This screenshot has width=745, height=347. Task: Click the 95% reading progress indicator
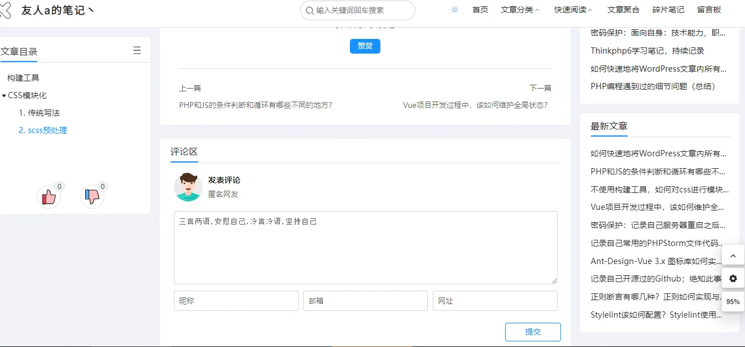pyautogui.click(x=733, y=301)
